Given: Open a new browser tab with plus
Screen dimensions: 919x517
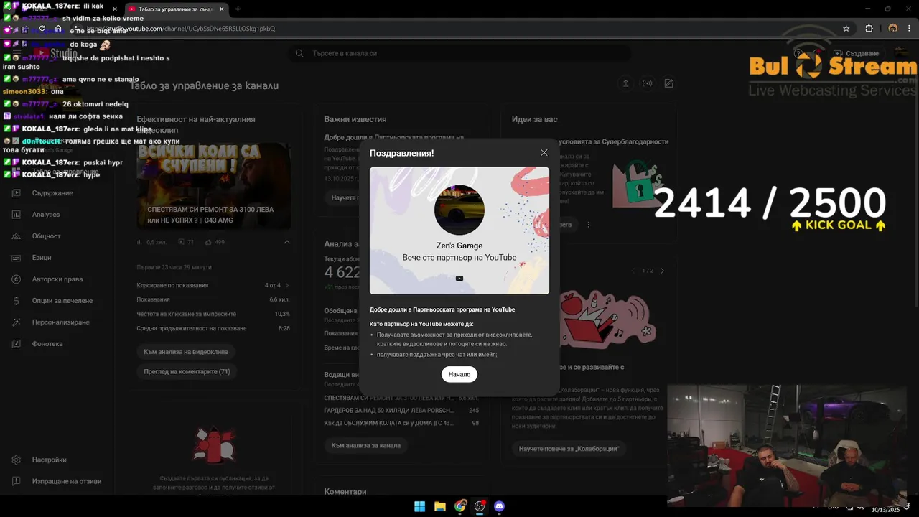Looking at the screenshot, I should [238, 9].
